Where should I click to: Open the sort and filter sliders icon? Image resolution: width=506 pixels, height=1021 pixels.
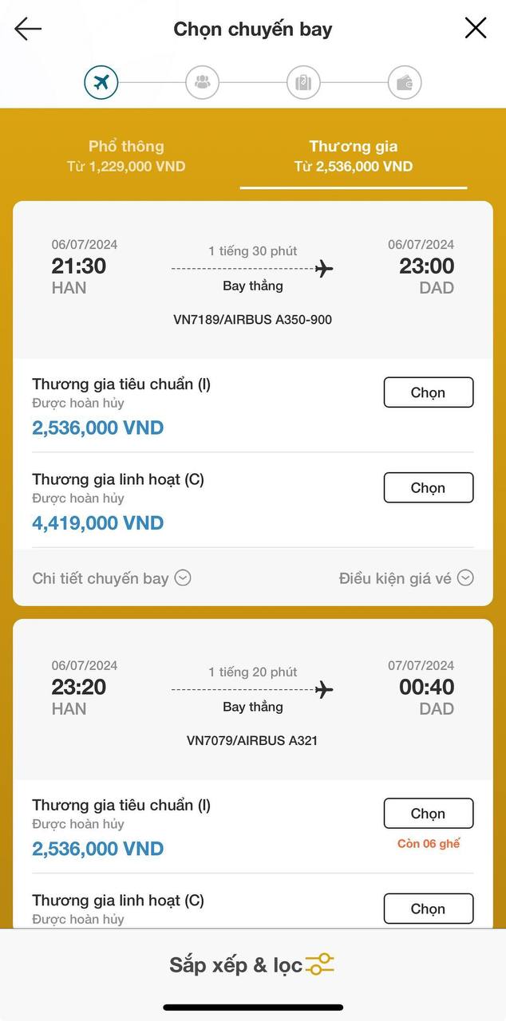click(x=318, y=964)
